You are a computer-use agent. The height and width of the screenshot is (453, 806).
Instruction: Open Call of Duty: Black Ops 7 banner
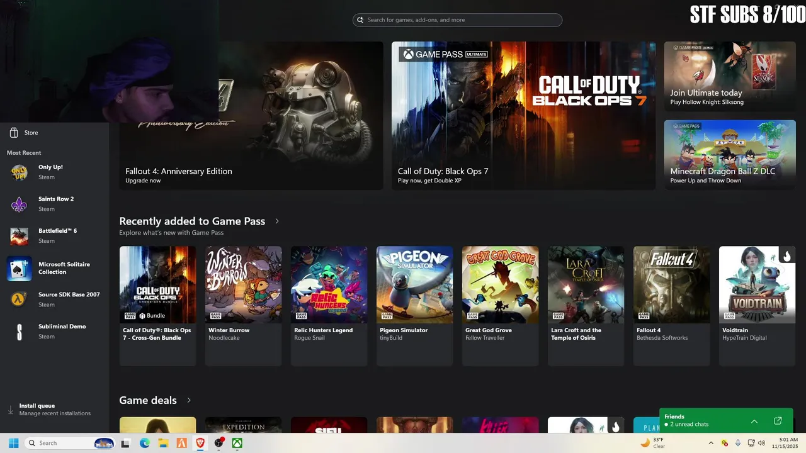point(523,116)
